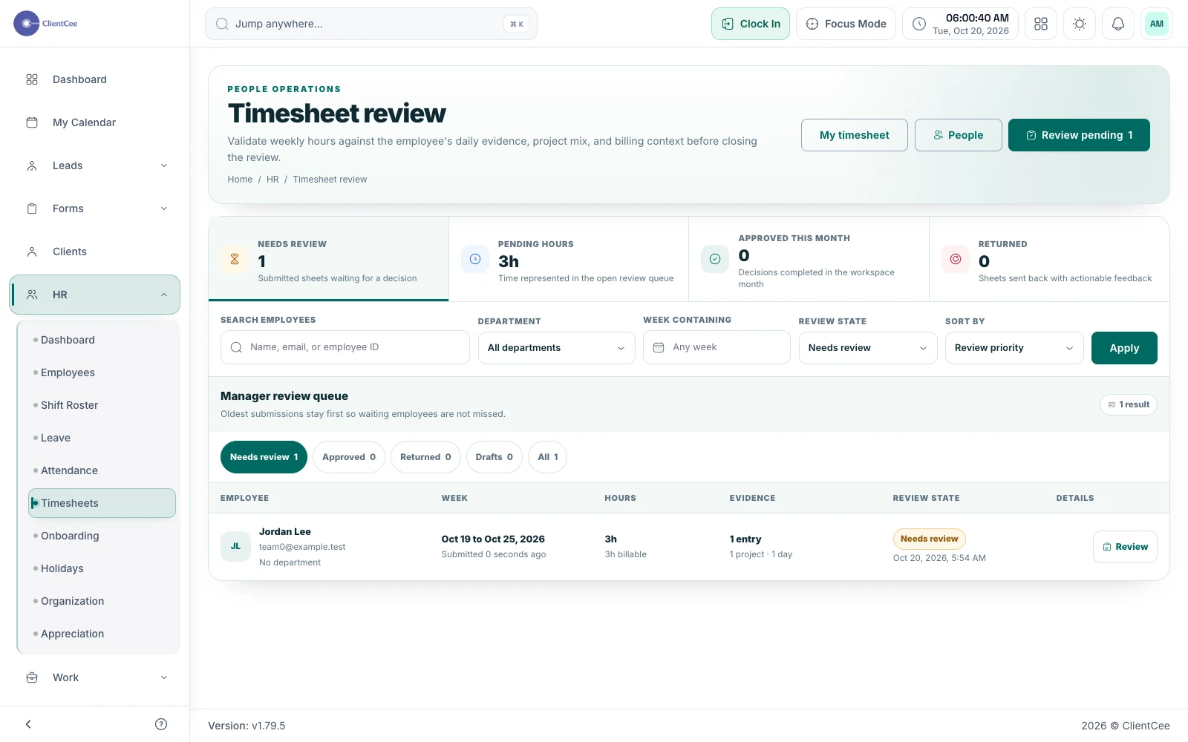Select the Drafts 0 tab
1188x742 pixels.
(495, 457)
